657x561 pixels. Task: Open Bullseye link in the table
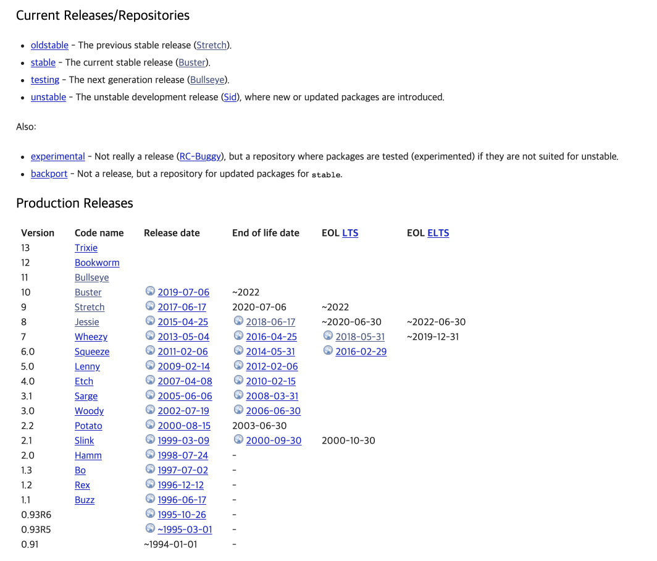92,277
